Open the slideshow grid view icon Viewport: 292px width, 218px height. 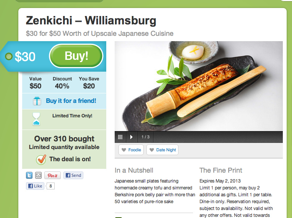120,137
